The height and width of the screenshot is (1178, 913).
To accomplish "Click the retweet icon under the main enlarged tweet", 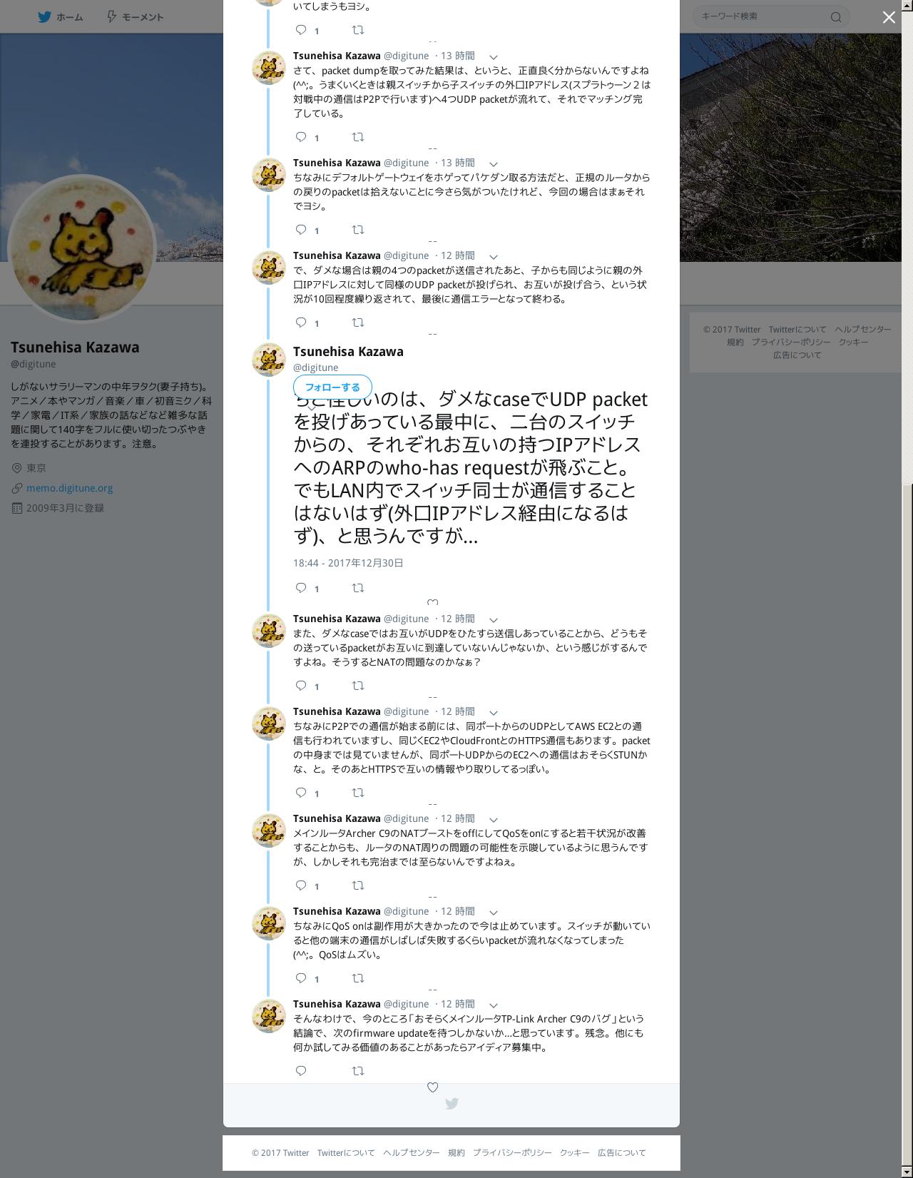I will pyautogui.click(x=358, y=588).
